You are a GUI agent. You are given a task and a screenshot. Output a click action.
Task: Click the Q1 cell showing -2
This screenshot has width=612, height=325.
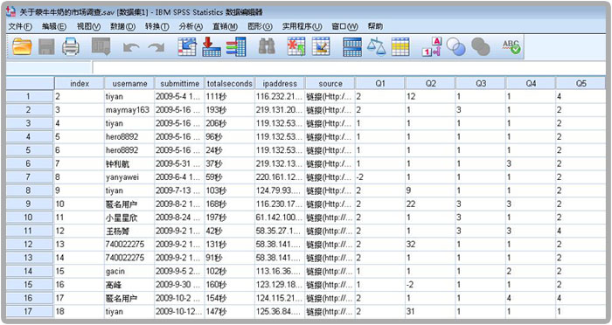coord(380,177)
